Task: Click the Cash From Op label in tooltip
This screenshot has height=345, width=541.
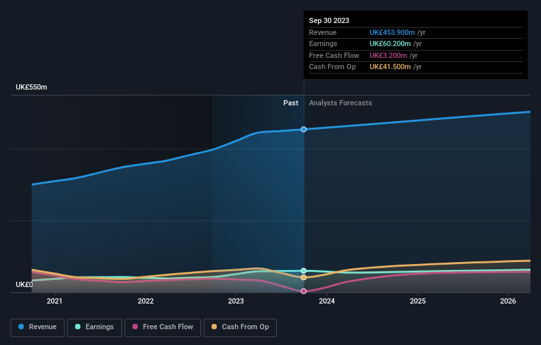Action: click(332, 67)
